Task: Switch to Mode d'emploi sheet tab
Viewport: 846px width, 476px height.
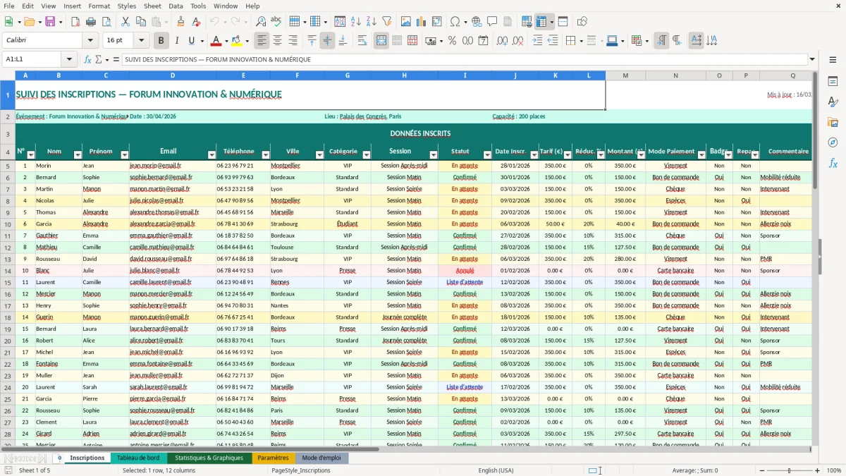Action: [321, 458]
